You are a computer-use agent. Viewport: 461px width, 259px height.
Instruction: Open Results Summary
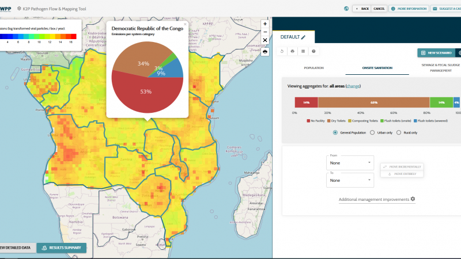(62, 248)
